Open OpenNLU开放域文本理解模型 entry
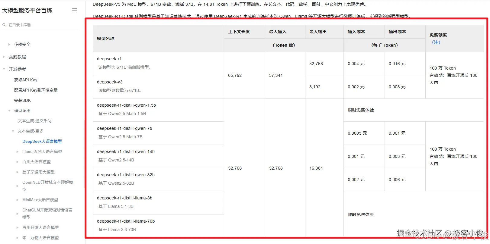Image resolution: width=490 pixels, height=244 pixels. point(48,186)
